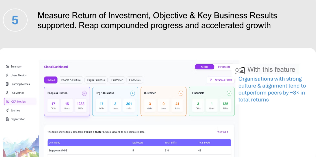
Task: Collapse the People & Culture card
Action: tap(84, 93)
